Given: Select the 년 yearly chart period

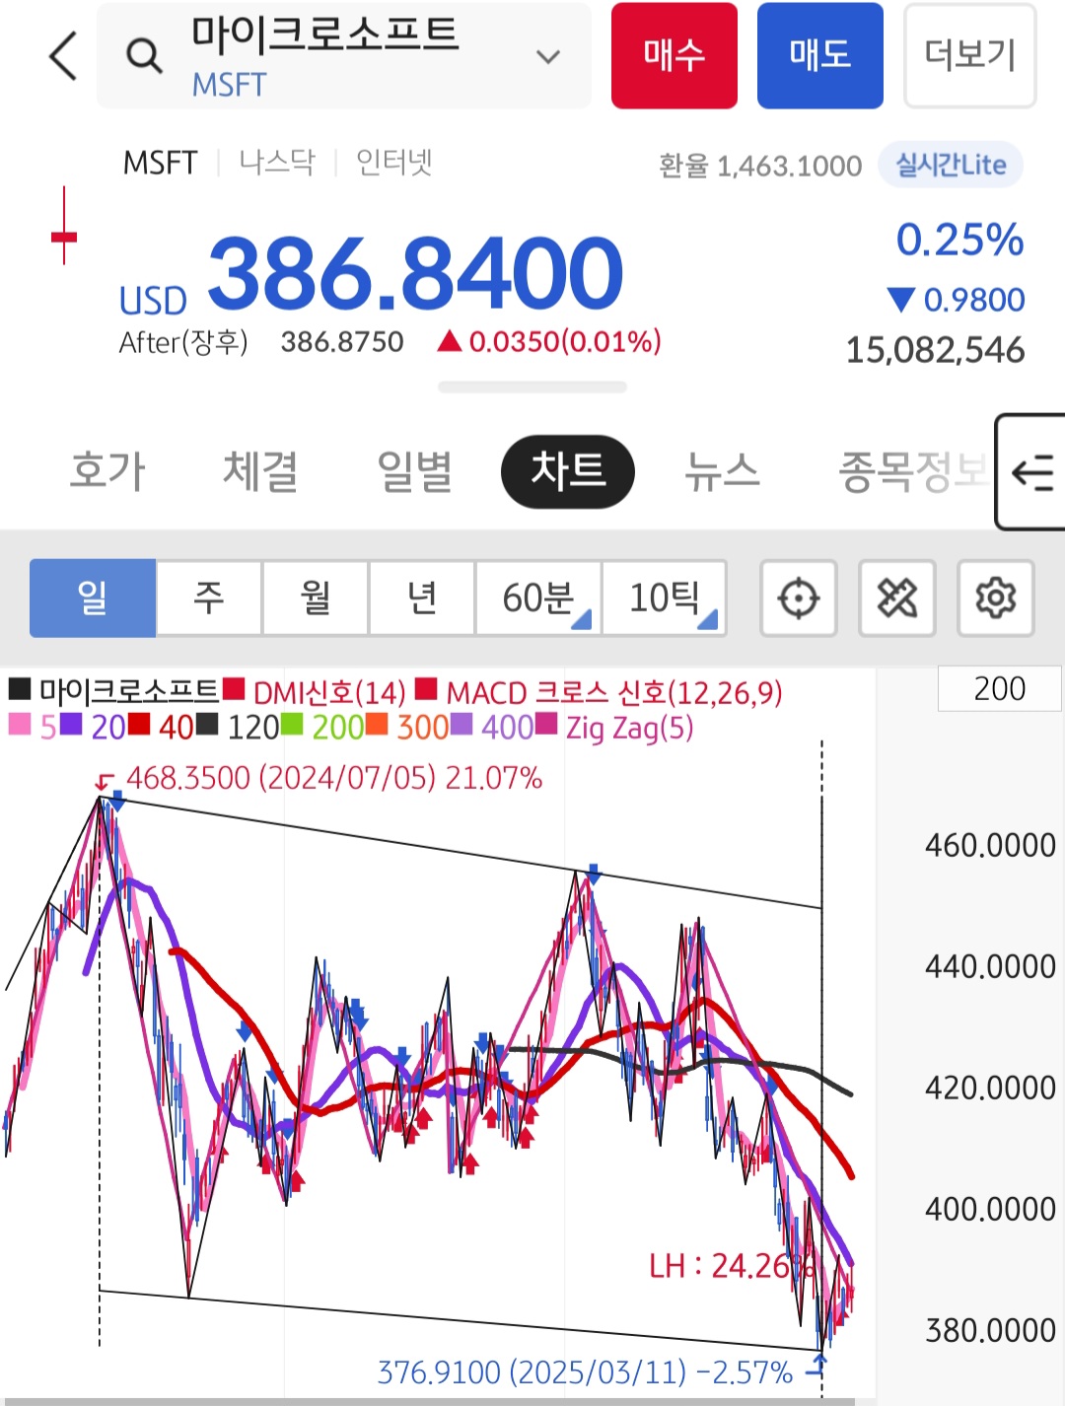Looking at the screenshot, I should tap(422, 598).
